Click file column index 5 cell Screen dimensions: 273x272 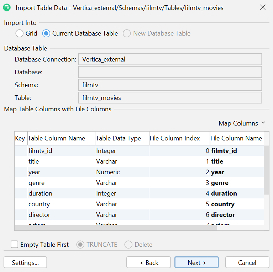point(179,204)
